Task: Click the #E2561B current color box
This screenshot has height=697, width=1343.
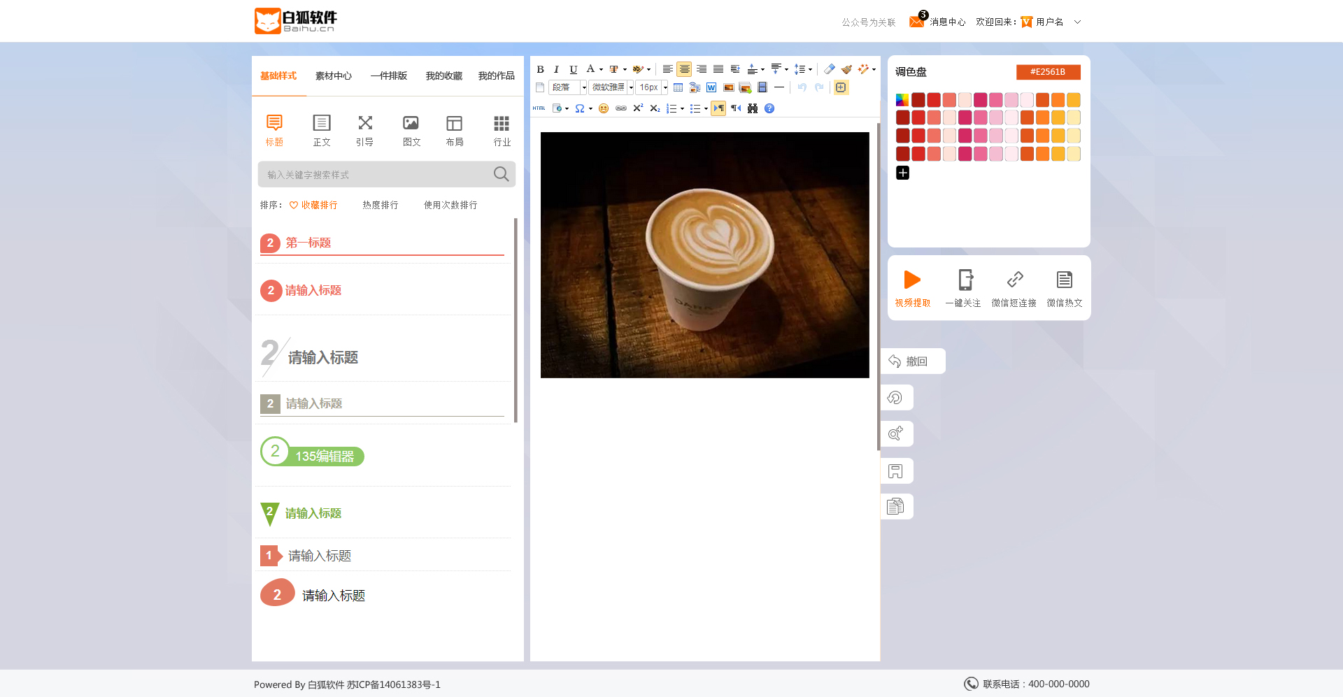Action: [1048, 72]
